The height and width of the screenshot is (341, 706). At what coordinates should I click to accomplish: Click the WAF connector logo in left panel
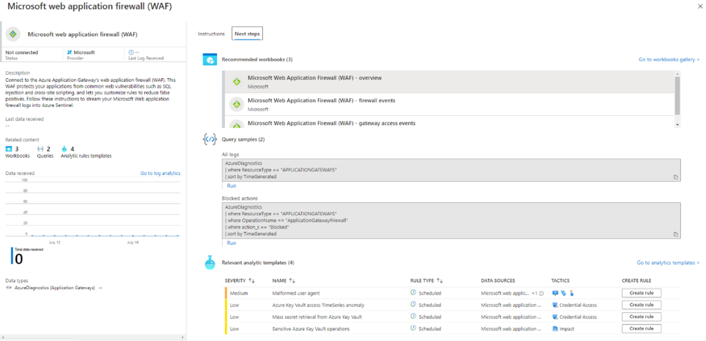pyautogui.click(x=14, y=34)
